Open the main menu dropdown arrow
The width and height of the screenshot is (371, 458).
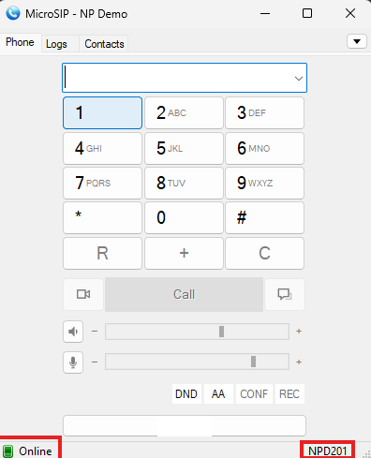(357, 41)
